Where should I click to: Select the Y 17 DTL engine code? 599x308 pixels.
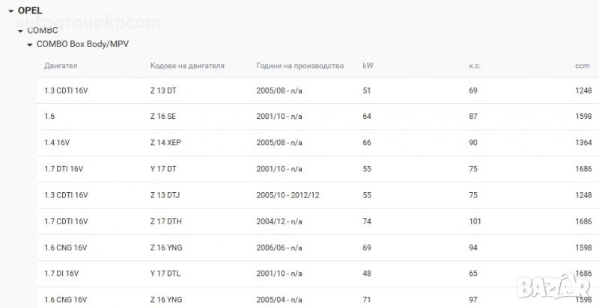(165, 274)
